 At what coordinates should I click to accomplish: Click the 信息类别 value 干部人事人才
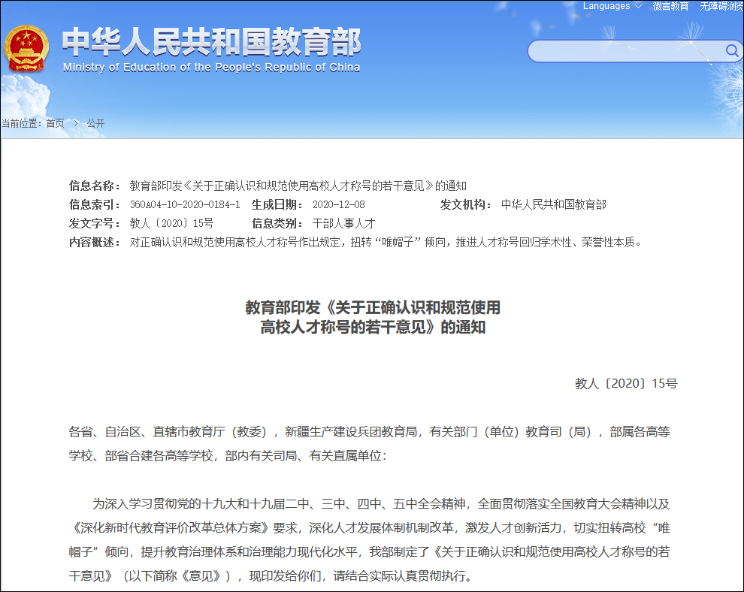(343, 223)
